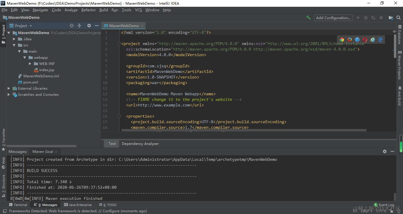This screenshot has height=214, width=403.
Task: Expand Scratches and Consoles node arrow
Action: [x=9, y=95]
